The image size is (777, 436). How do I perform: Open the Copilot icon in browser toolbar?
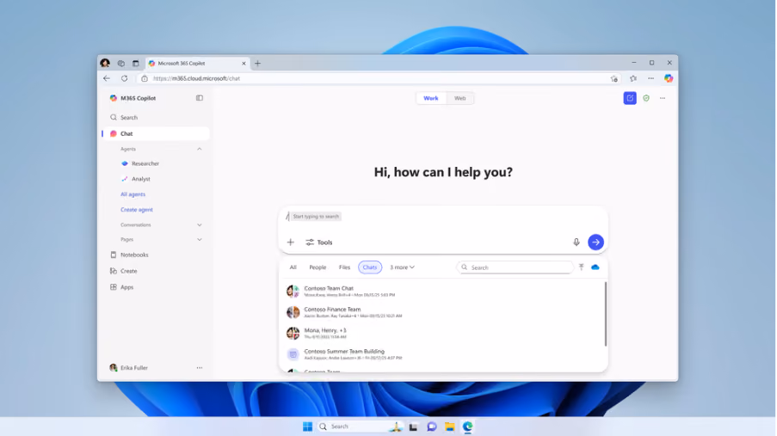coord(669,78)
